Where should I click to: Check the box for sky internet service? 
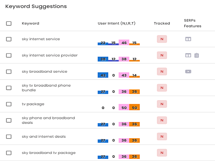point(9,39)
